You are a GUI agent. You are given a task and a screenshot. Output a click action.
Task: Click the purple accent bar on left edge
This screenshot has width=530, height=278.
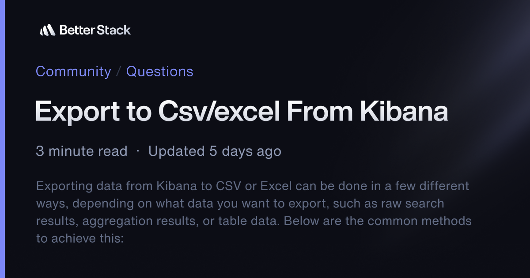pyautogui.click(x=2, y=139)
